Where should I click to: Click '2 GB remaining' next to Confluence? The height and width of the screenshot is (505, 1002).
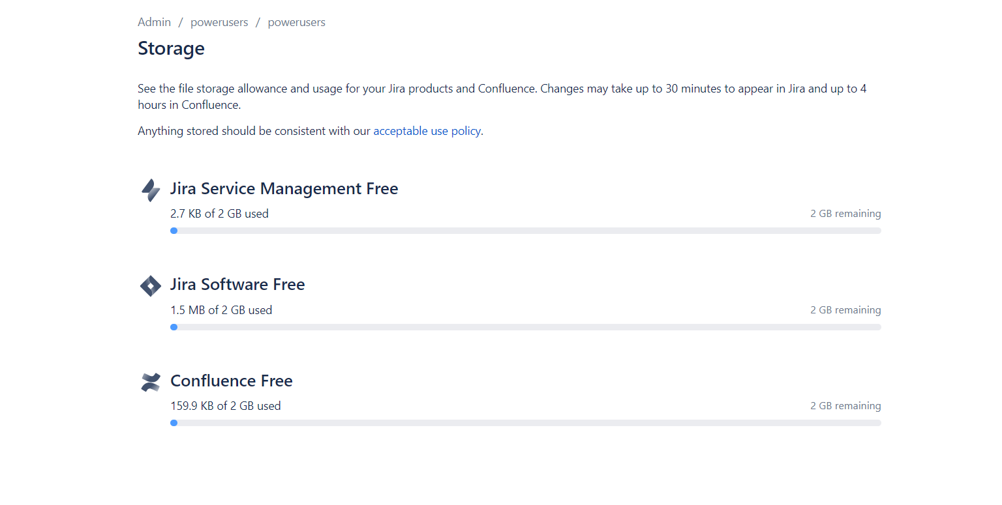point(845,405)
